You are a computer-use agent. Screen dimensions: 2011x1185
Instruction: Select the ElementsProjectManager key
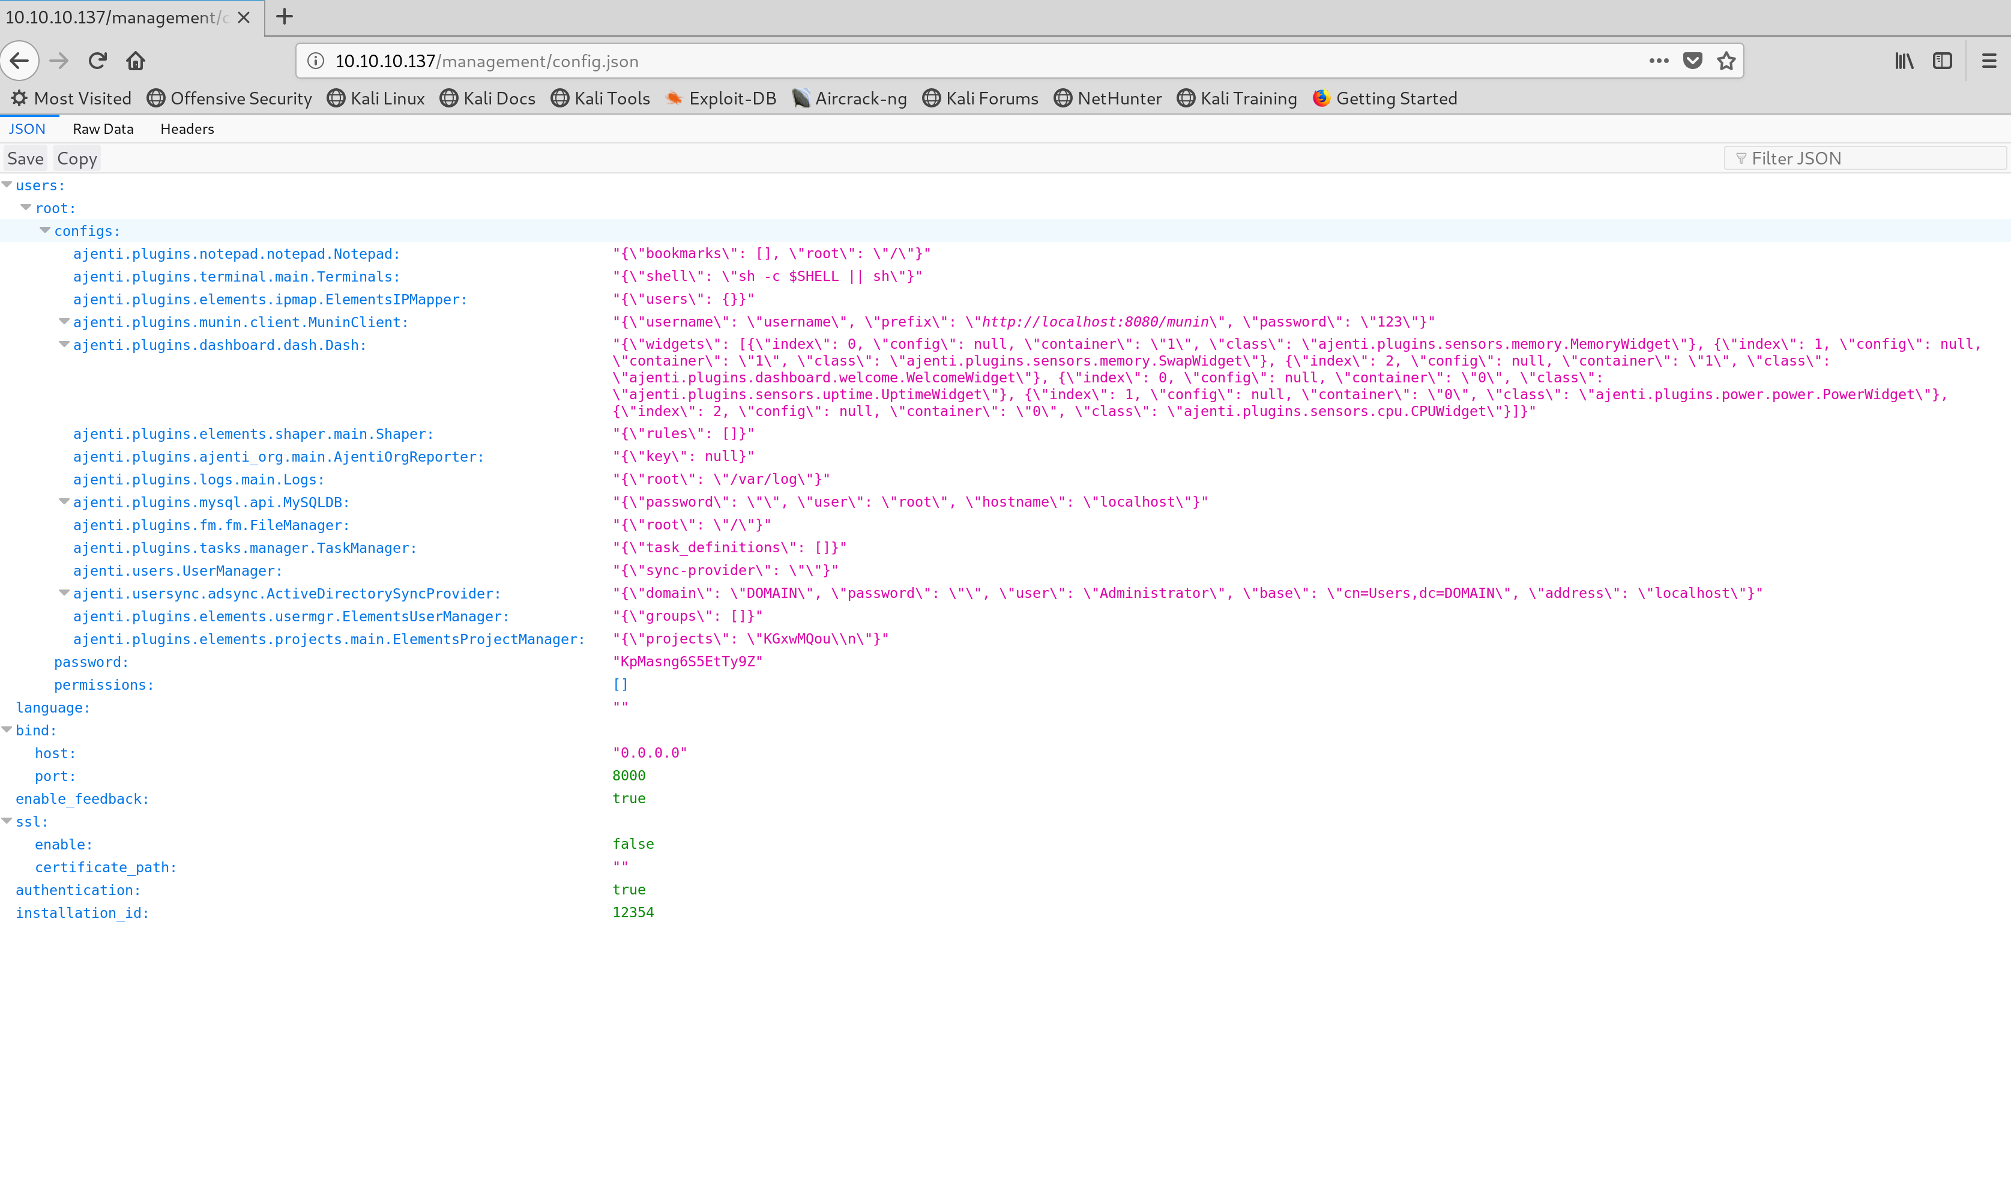pos(329,639)
